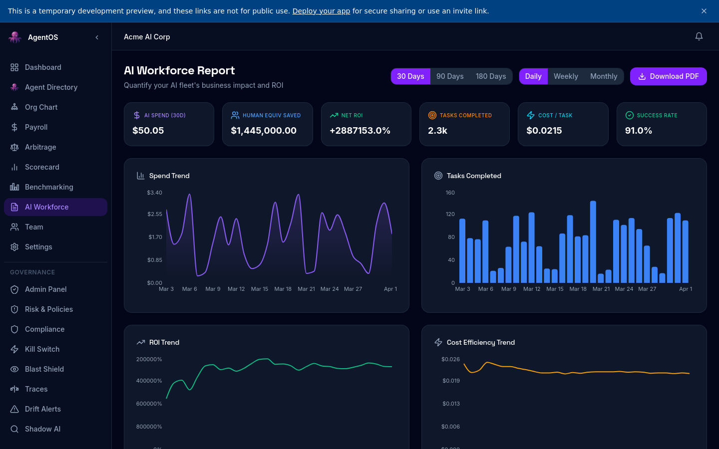Select the 90 Days range option
This screenshot has height=449, width=719.
tap(450, 76)
